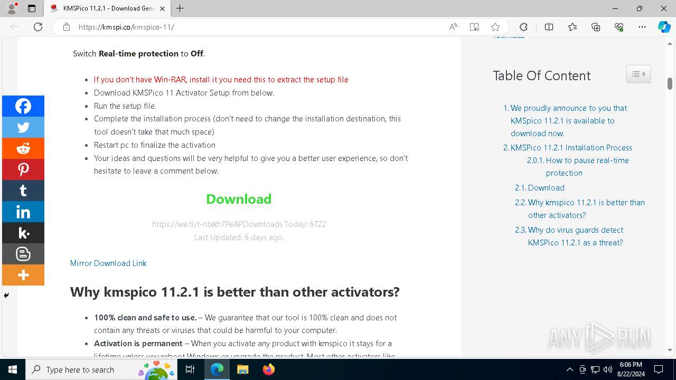Image resolution: width=676 pixels, height=380 pixels.
Task: Close the KMSPico browser tab
Action: tap(162, 8)
